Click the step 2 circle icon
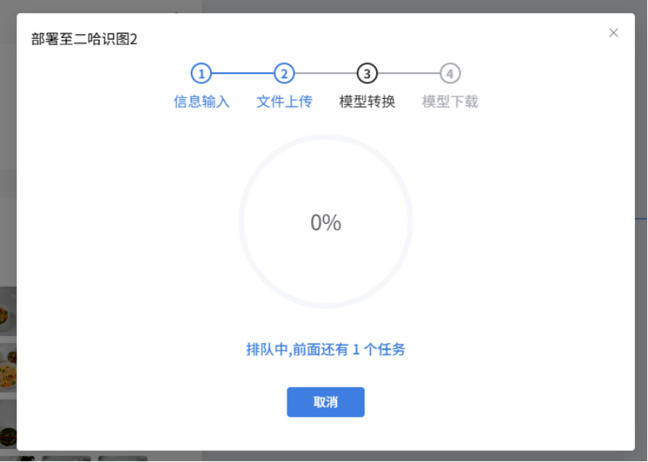Image resolution: width=648 pixels, height=462 pixels. point(284,73)
